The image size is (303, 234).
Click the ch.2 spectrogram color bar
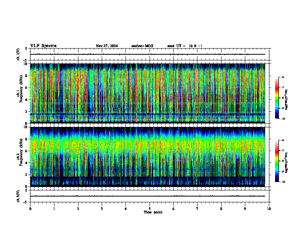point(277,161)
